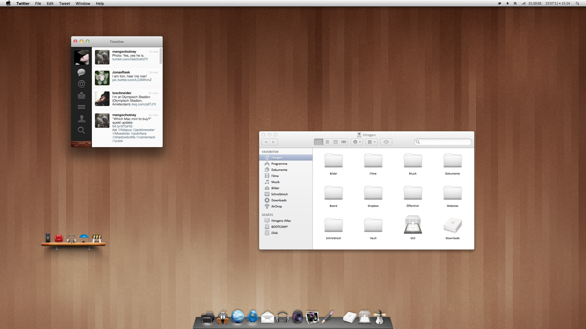Image resolution: width=586 pixels, height=329 pixels.
Task: Open the pic.twitter.com/LC0WhmZ link
Action: (x=132, y=80)
